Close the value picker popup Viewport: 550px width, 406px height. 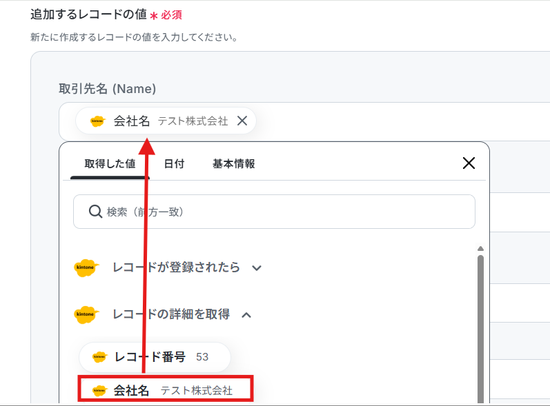point(469,163)
